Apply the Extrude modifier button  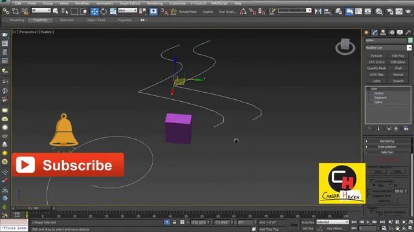(x=376, y=55)
